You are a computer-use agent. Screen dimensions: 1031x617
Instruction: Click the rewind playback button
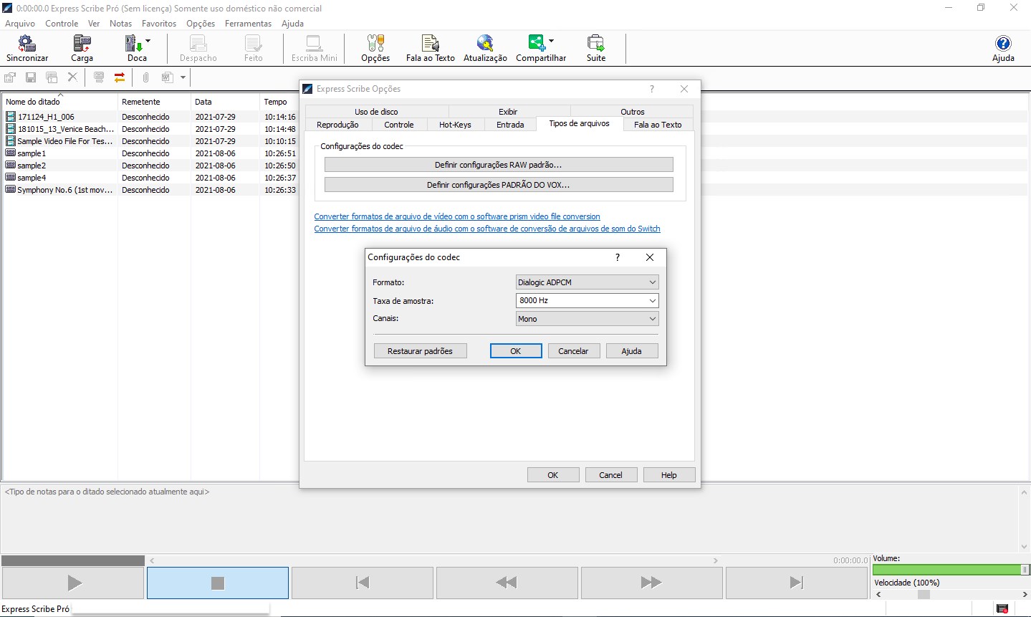click(x=507, y=583)
